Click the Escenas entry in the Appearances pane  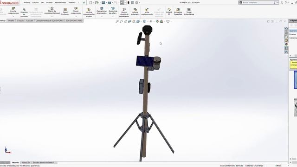click(293, 34)
